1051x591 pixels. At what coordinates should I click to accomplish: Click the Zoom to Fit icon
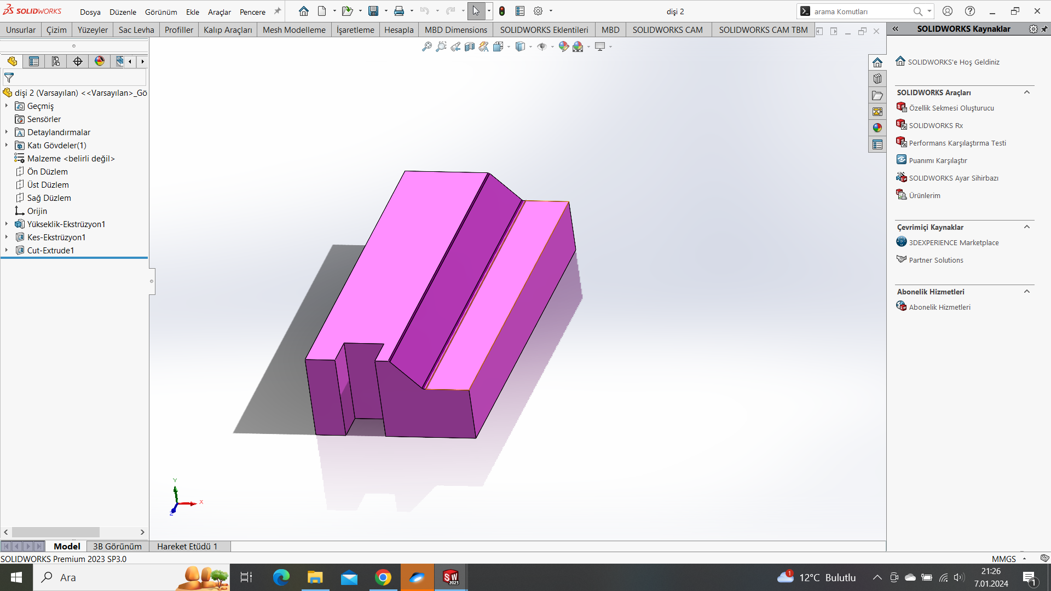tap(427, 47)
